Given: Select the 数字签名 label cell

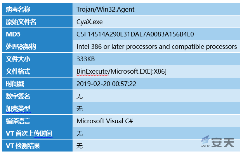Looking at the screenshot, I should [x=37, y=96].
